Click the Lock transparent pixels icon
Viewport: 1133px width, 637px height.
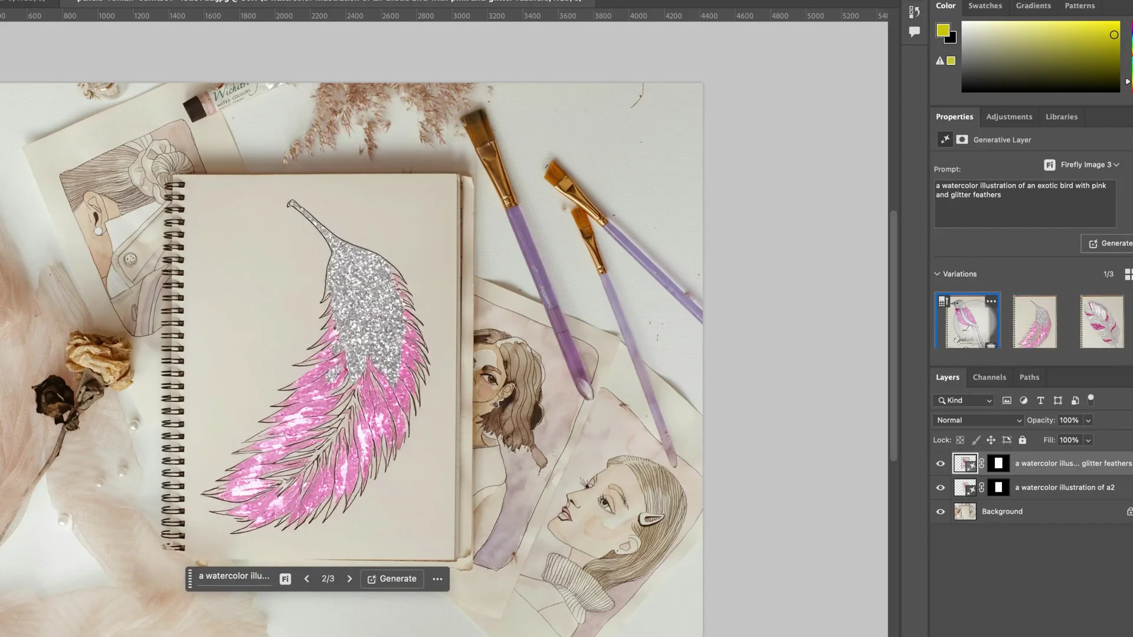pyautogui.click(x=960, y=440)
